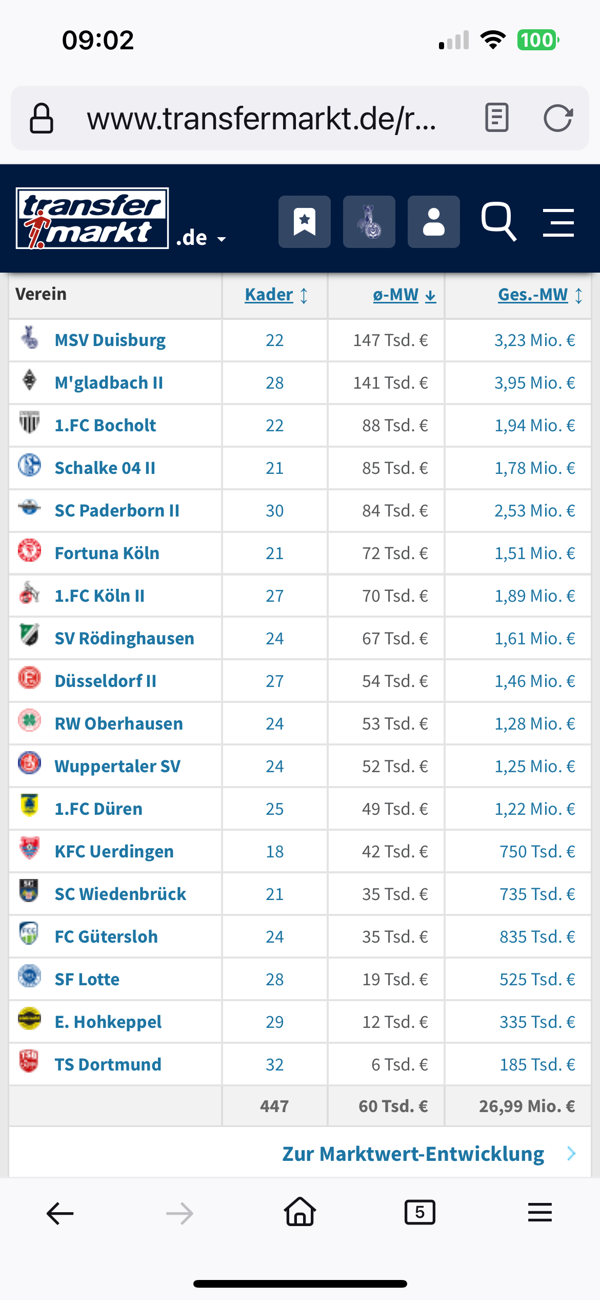
Task: Go to the browser home icon
Action: pyautogui.click(x=300, y=1212)
